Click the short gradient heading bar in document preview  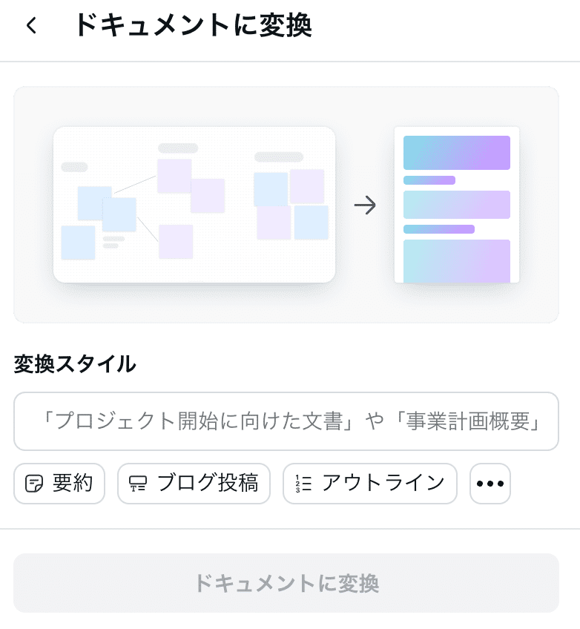pos(429,180)
